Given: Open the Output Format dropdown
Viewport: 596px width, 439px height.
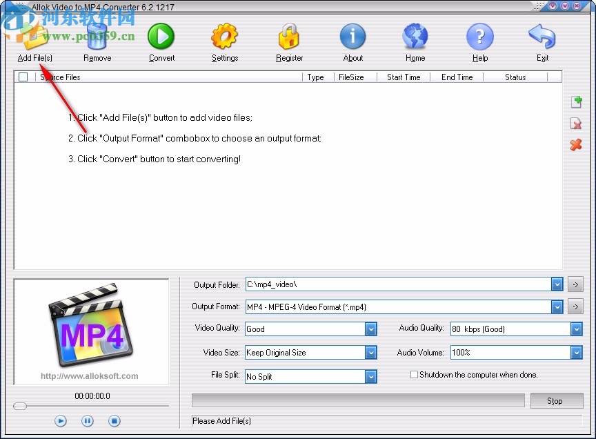Looking at the screenshot, I should coord(557,306).
